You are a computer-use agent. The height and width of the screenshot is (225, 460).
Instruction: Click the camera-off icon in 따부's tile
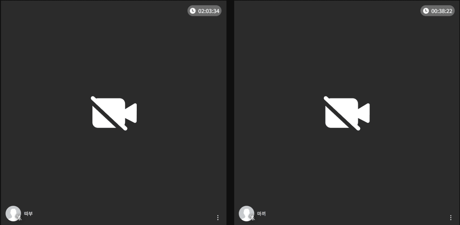tap(114, 113)
